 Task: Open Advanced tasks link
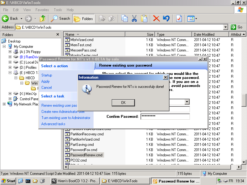coord(53,124)
